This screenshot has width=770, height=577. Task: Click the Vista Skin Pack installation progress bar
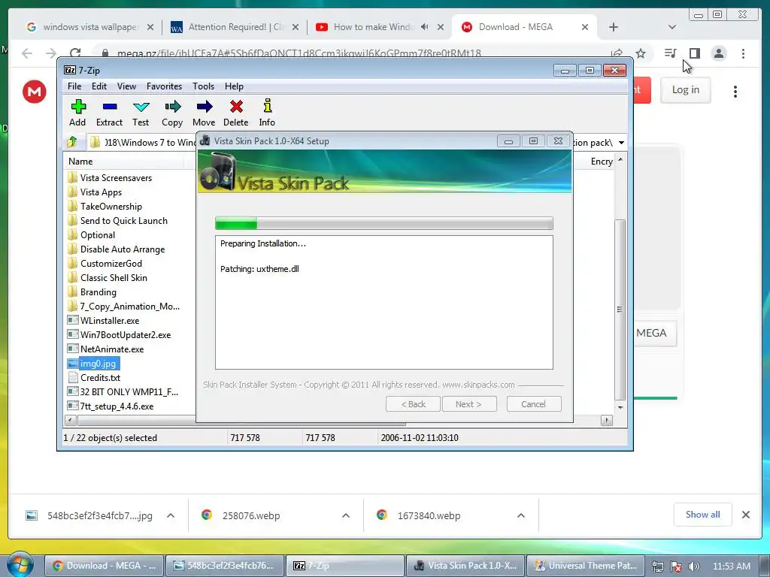(x=384, y=223)
